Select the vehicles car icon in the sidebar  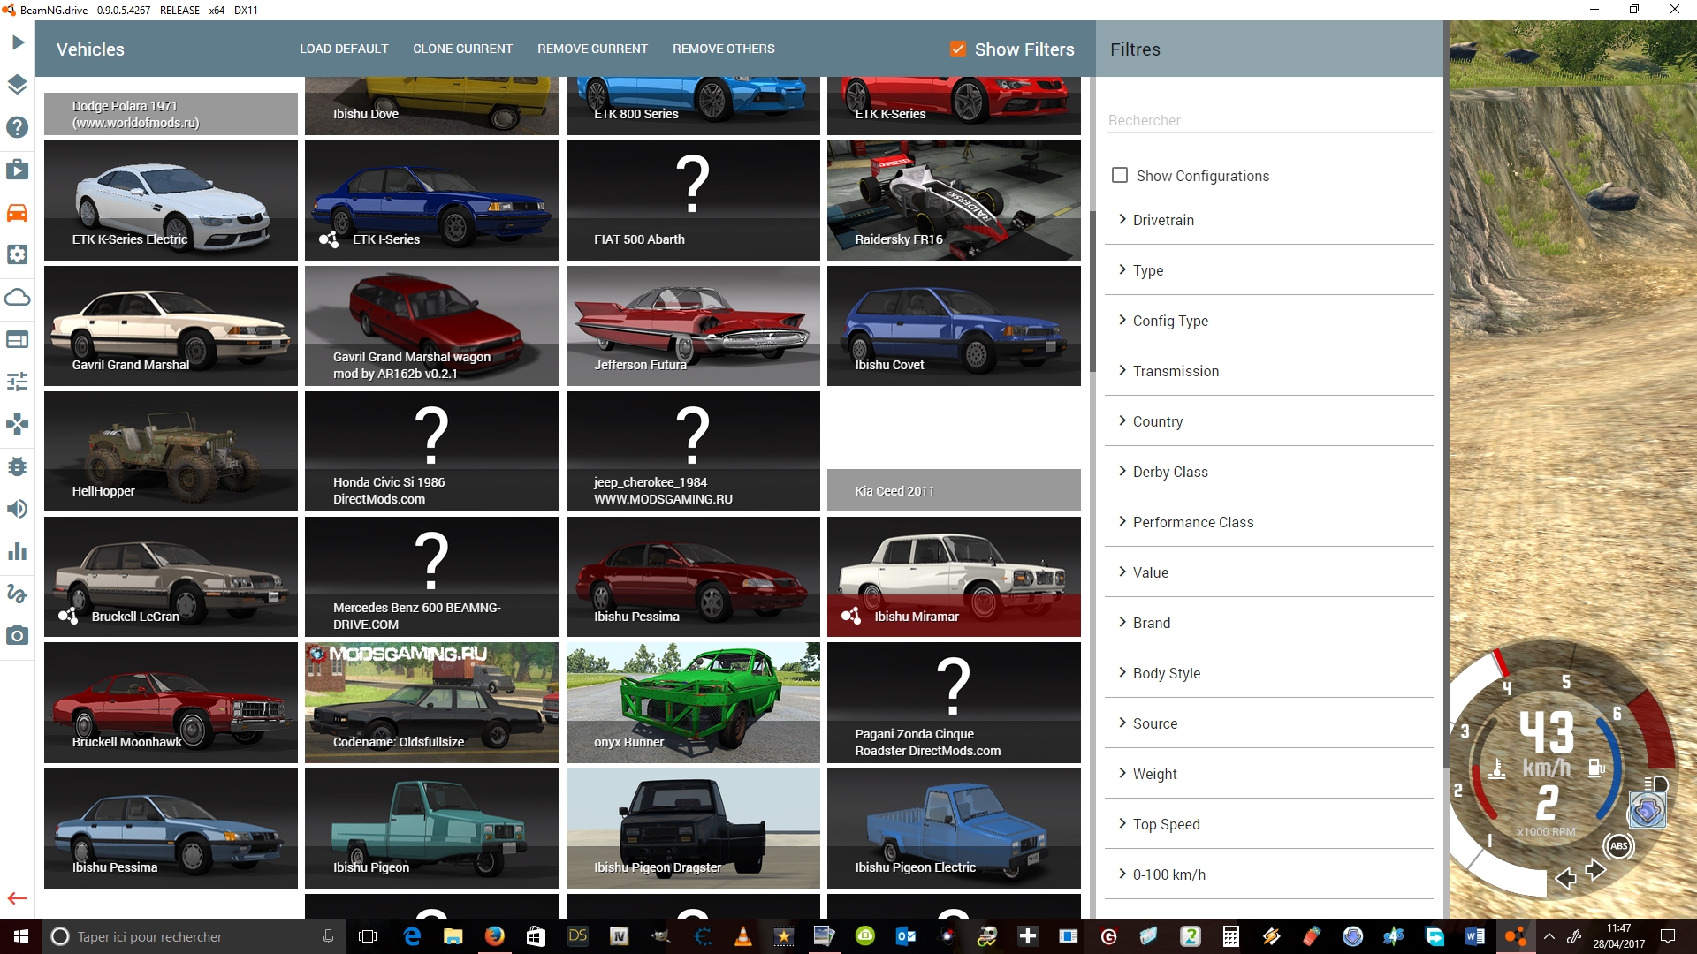pos(18,212)
